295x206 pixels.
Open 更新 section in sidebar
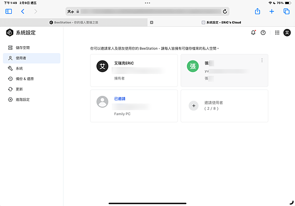pyautogui.click(x=31, y=89)
